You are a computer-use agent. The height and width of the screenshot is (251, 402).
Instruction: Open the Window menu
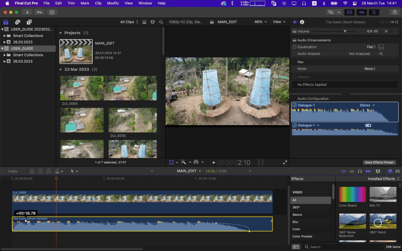(145, 3)
